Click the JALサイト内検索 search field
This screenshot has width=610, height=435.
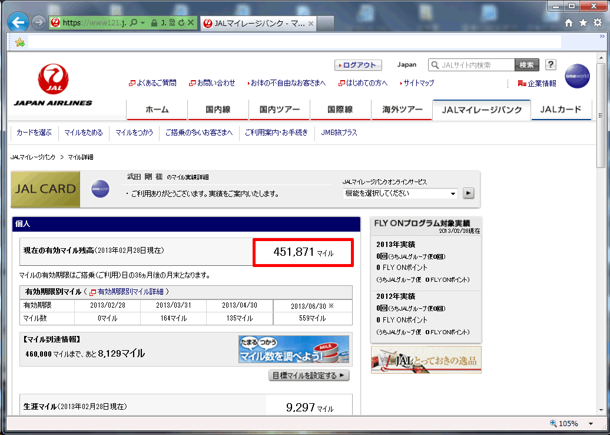click(x=472, y=65)
